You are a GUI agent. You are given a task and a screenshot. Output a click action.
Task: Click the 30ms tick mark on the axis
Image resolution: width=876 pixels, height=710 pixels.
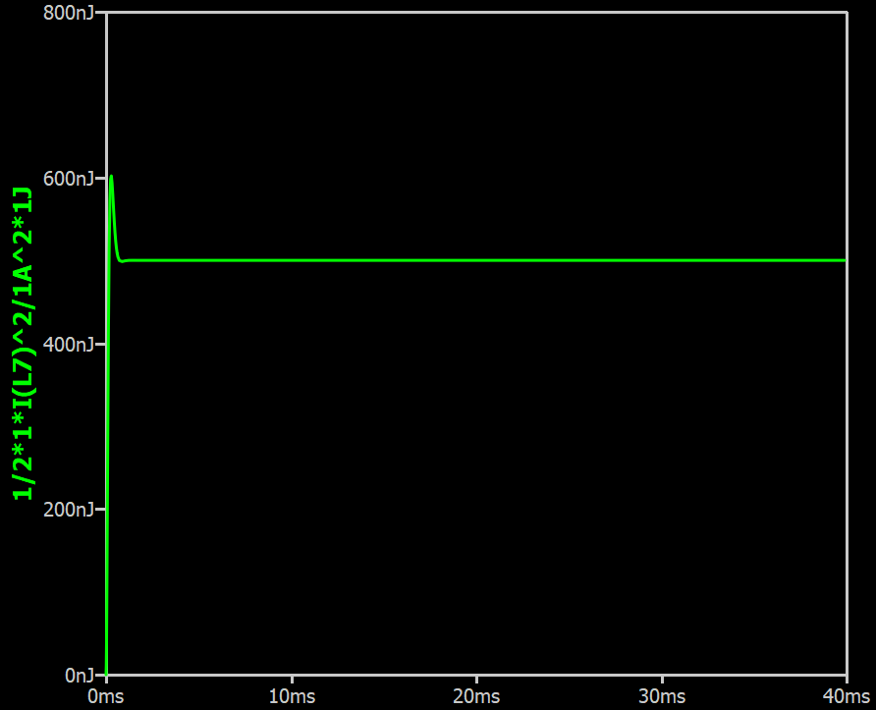tap(662, 679)
